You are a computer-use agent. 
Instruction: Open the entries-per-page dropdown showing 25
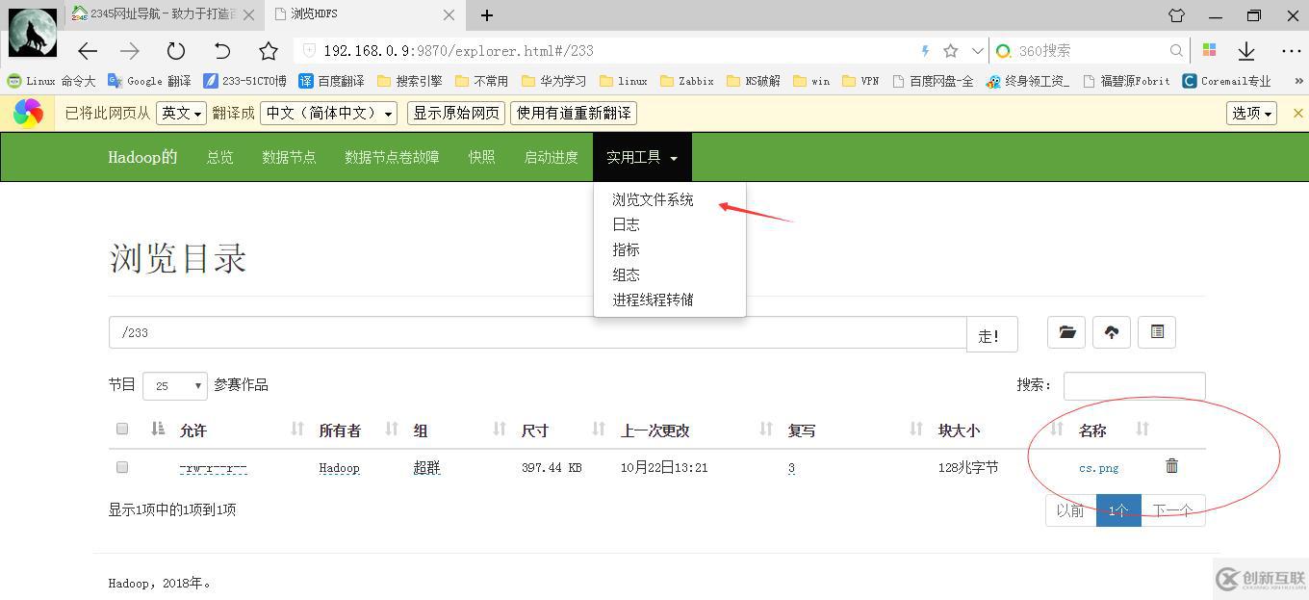[x=174, y=385]
